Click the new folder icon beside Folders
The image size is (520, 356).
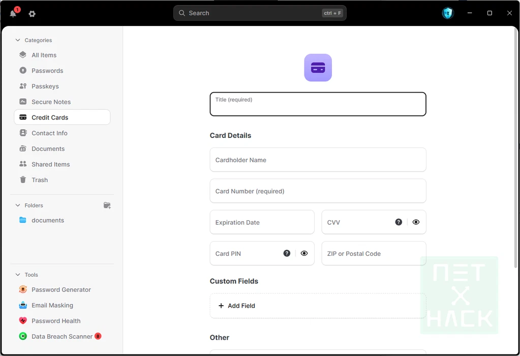107,205
